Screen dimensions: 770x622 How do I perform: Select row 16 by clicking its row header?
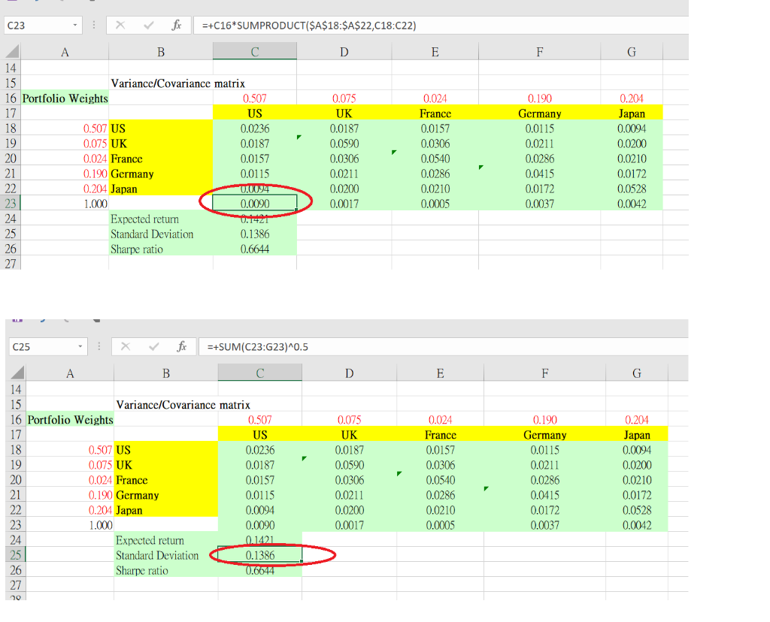tap(11, 98)
